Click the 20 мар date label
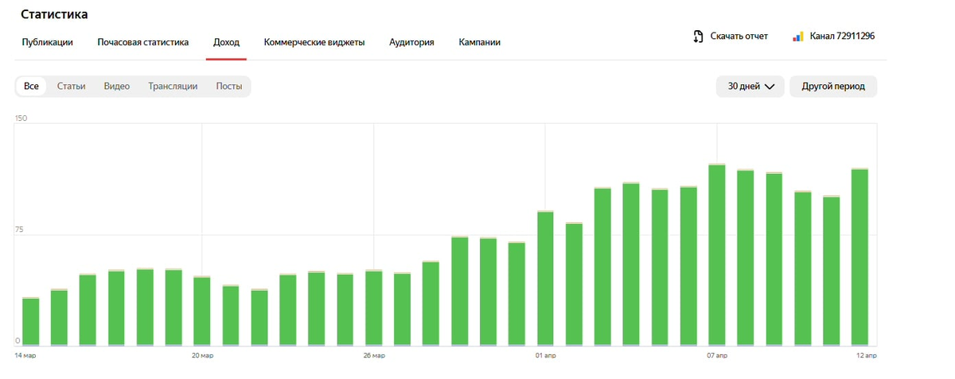 coord(203,356)
